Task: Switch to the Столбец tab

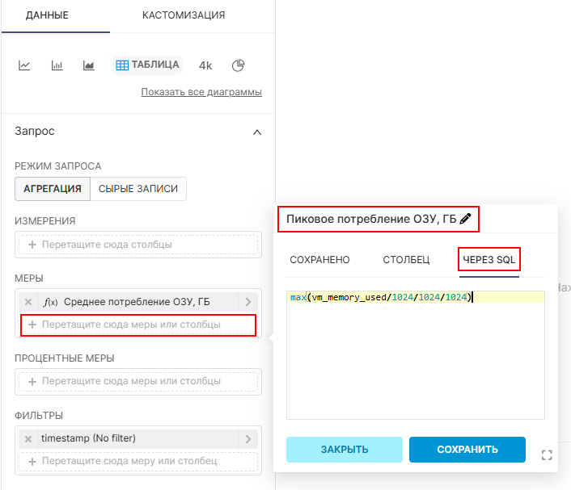Action: point(406,260)
